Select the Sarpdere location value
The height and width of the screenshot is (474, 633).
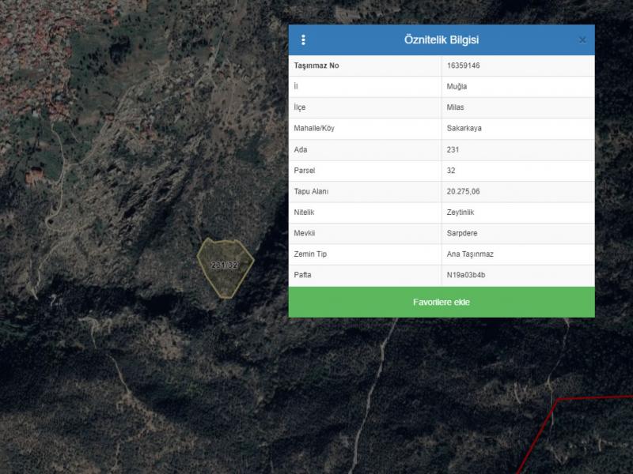click(463, 233)
